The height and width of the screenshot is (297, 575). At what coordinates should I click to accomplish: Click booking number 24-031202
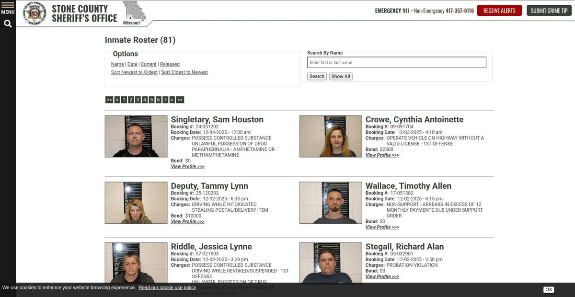tap(207, 127)
